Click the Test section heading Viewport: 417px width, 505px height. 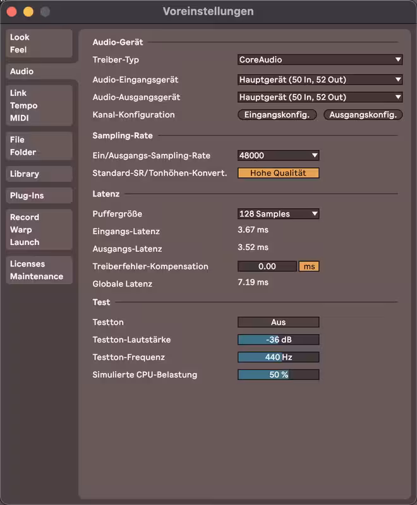point(101,302)
